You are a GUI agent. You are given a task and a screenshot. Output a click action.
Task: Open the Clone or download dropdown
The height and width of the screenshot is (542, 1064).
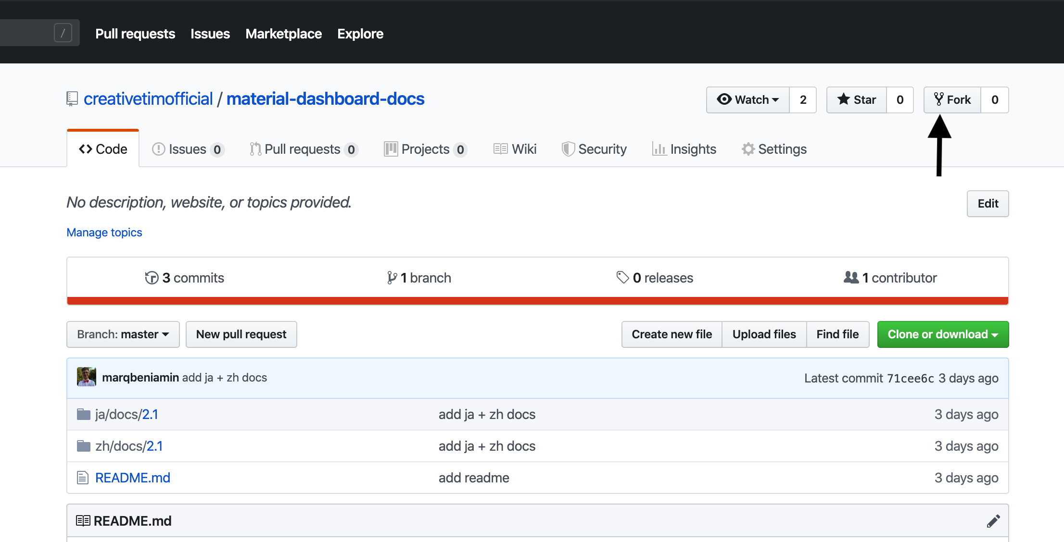point(942,334)
